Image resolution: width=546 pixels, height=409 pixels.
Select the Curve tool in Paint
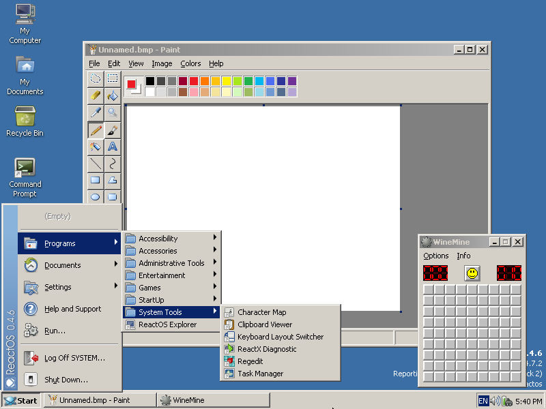(112, 164)
